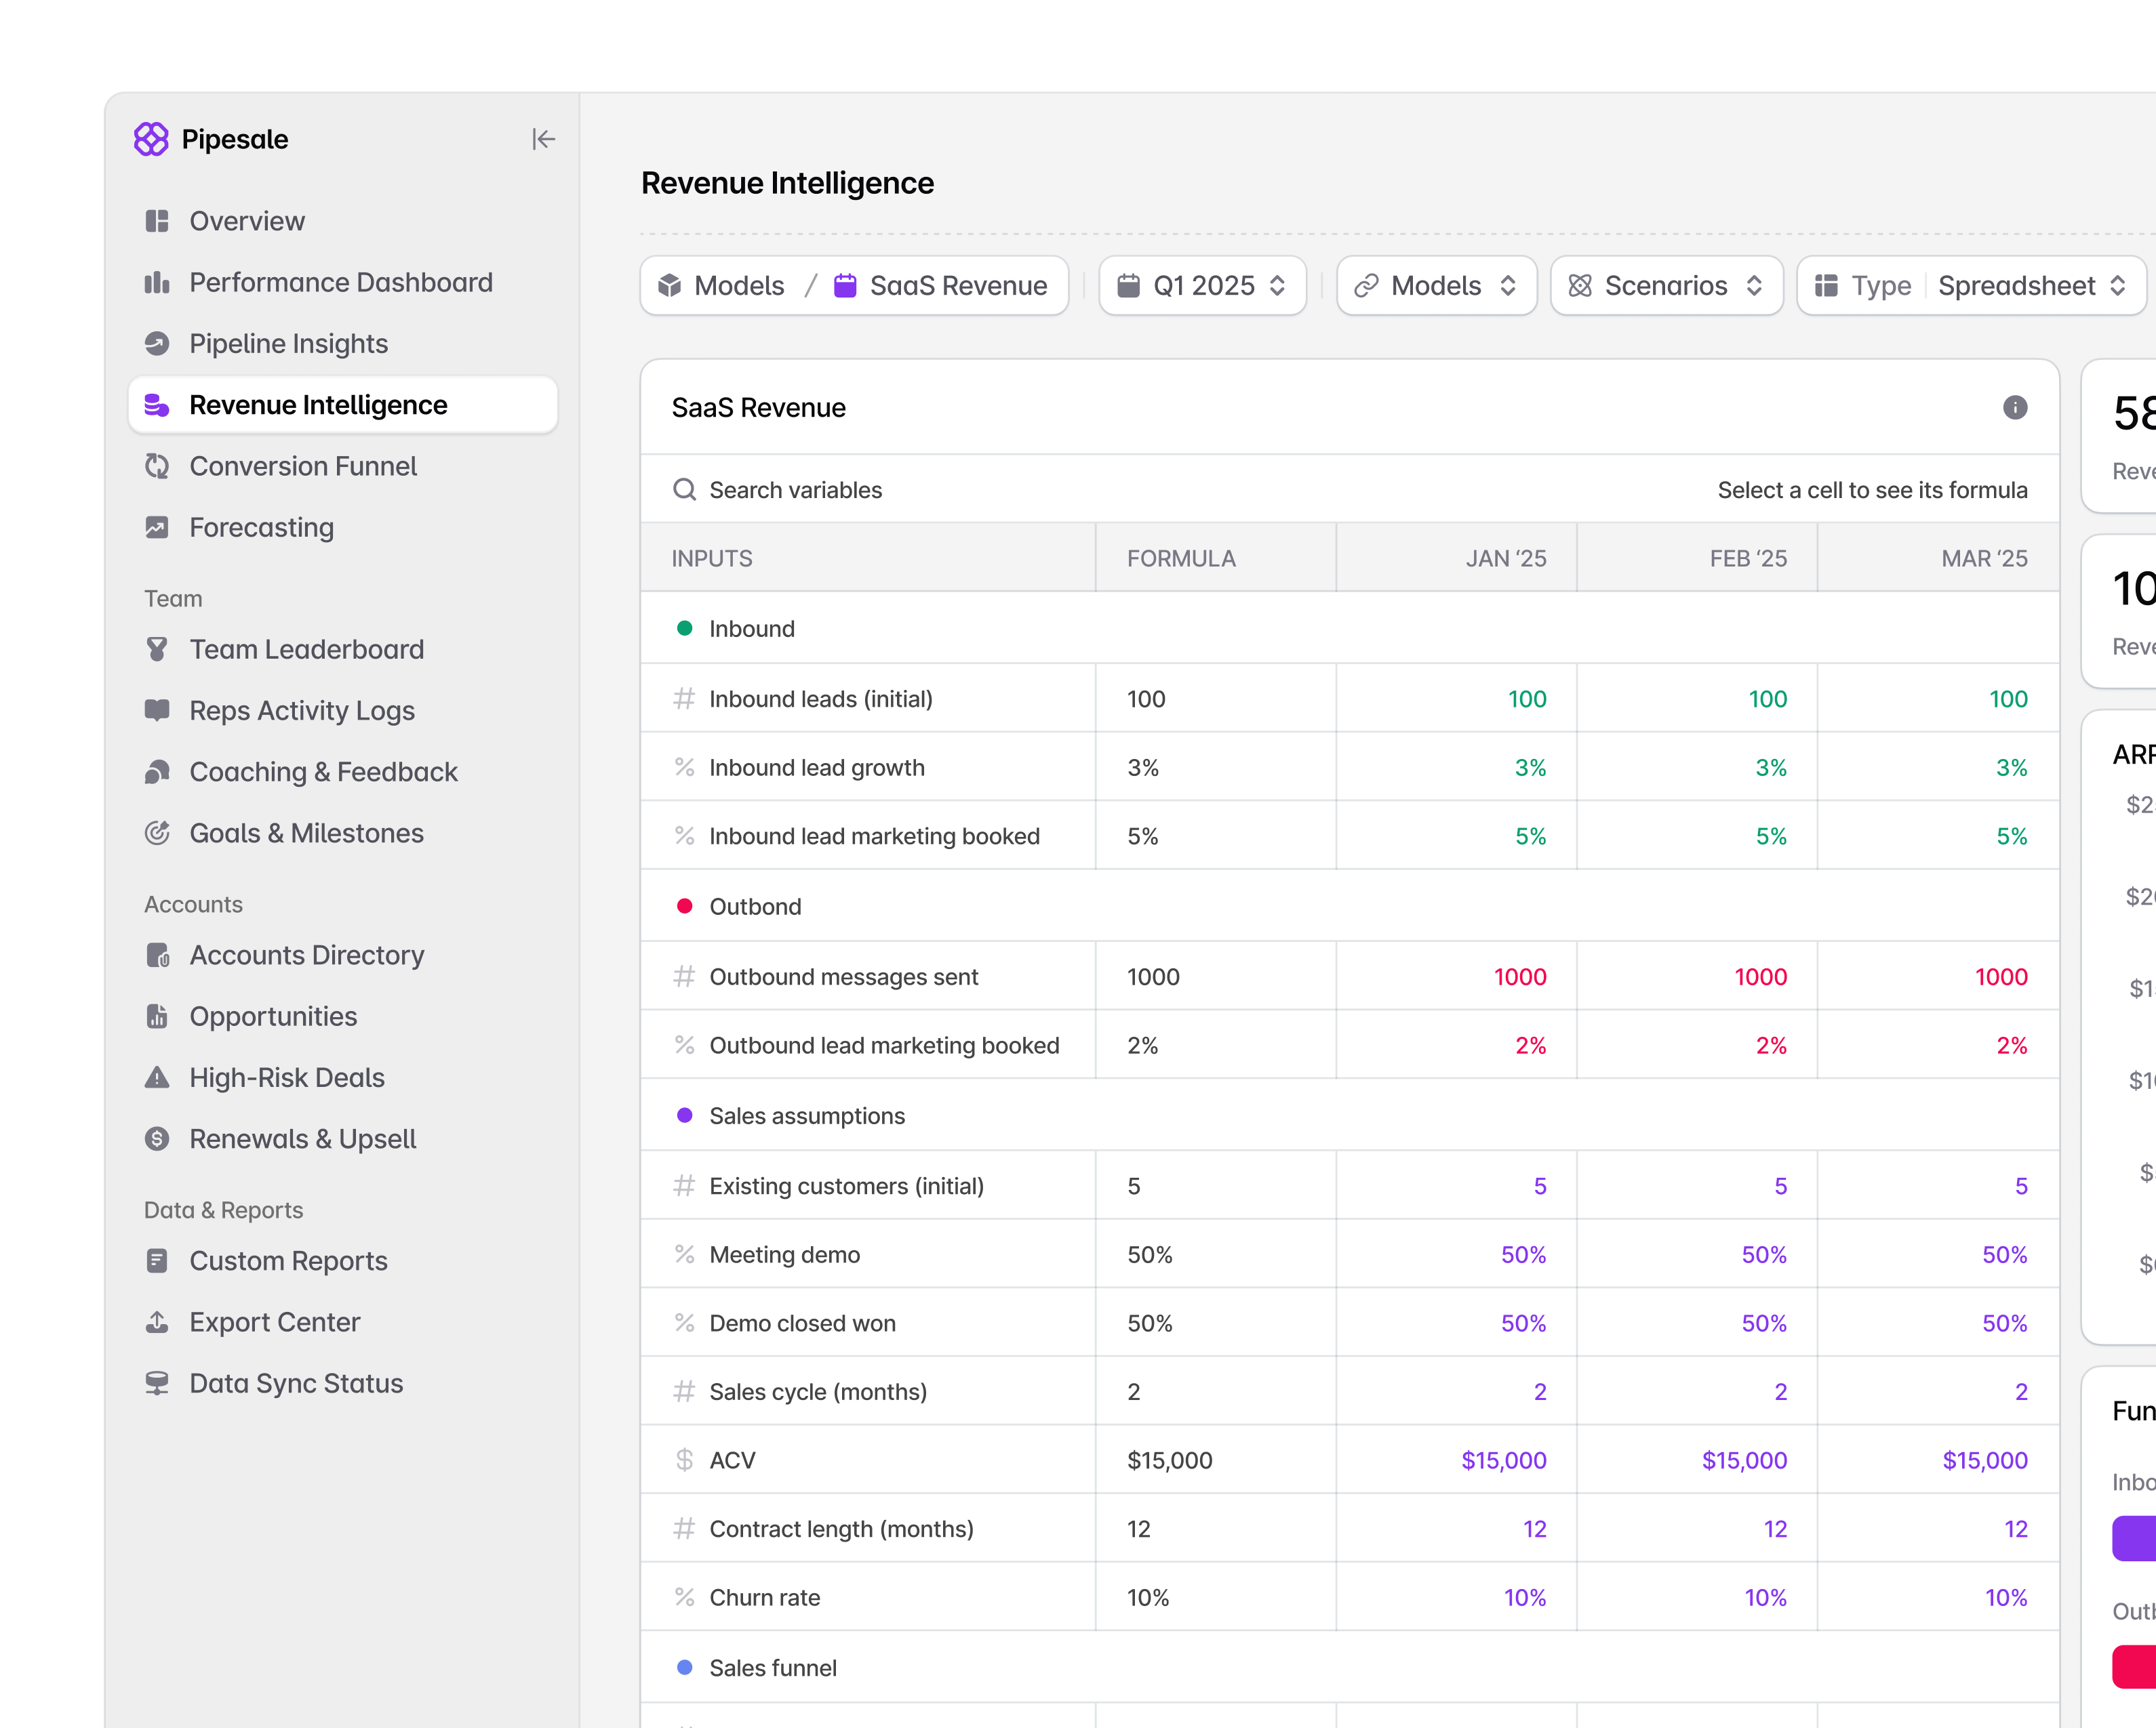2156x1728 pixels.
Task: Click the Data Sync Status icon
Action: pyautogui.click(x=157, y=1383)
